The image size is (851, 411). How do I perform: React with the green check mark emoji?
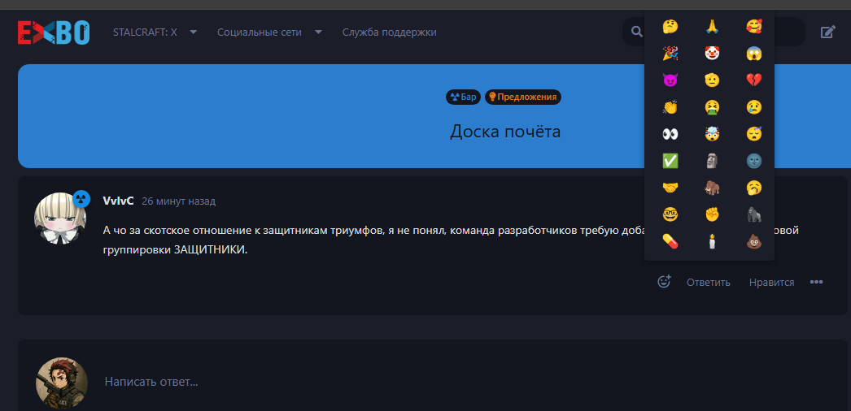point(670,161)
